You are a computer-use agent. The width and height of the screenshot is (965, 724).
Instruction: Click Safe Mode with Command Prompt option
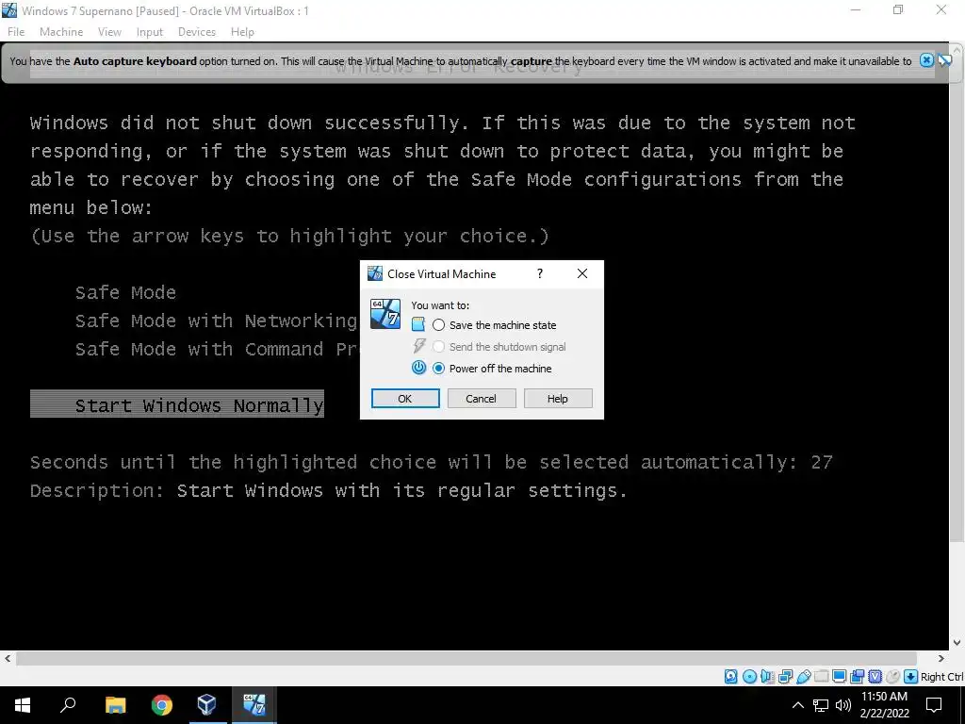[x=216, y=349]
